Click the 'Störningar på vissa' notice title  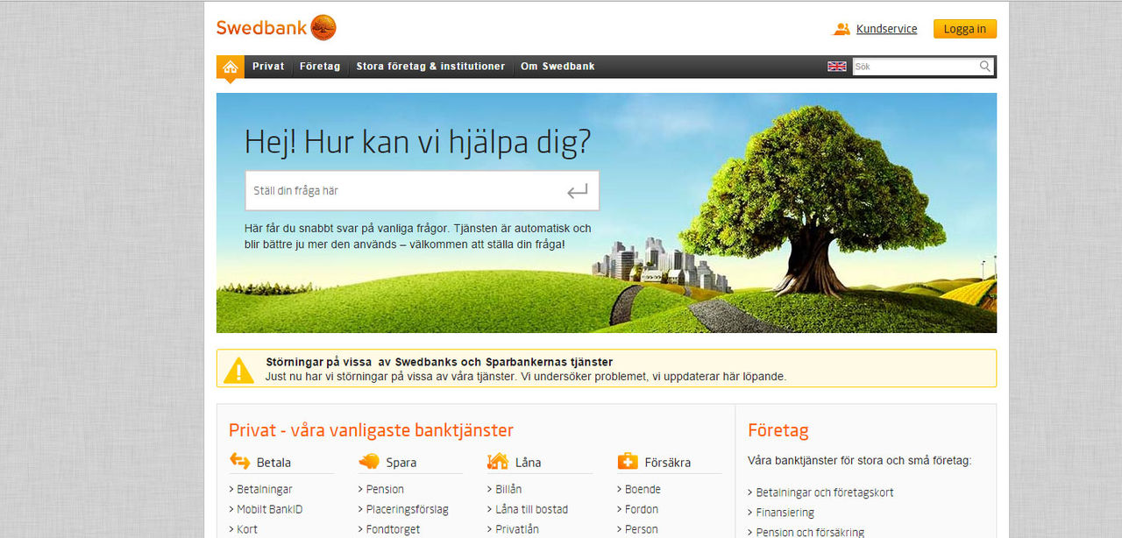coord(439,362)
